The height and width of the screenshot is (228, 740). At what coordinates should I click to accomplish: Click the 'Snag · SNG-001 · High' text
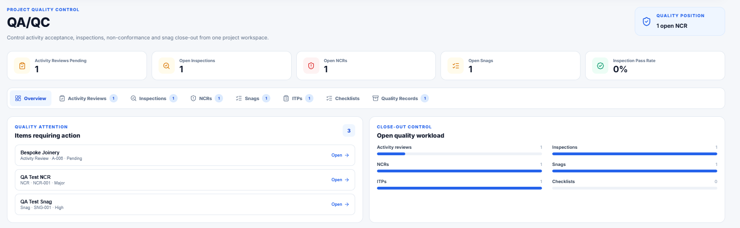point(42,208)
